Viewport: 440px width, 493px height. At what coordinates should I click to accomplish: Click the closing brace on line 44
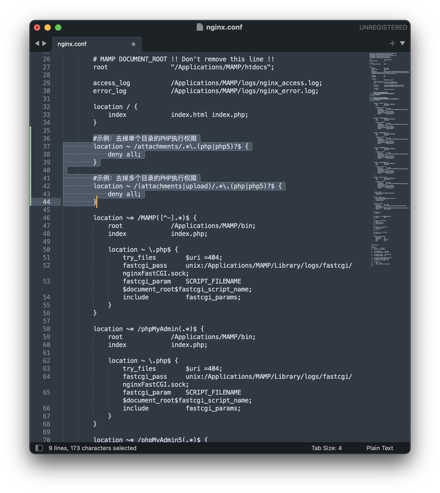tap(95, 202)
